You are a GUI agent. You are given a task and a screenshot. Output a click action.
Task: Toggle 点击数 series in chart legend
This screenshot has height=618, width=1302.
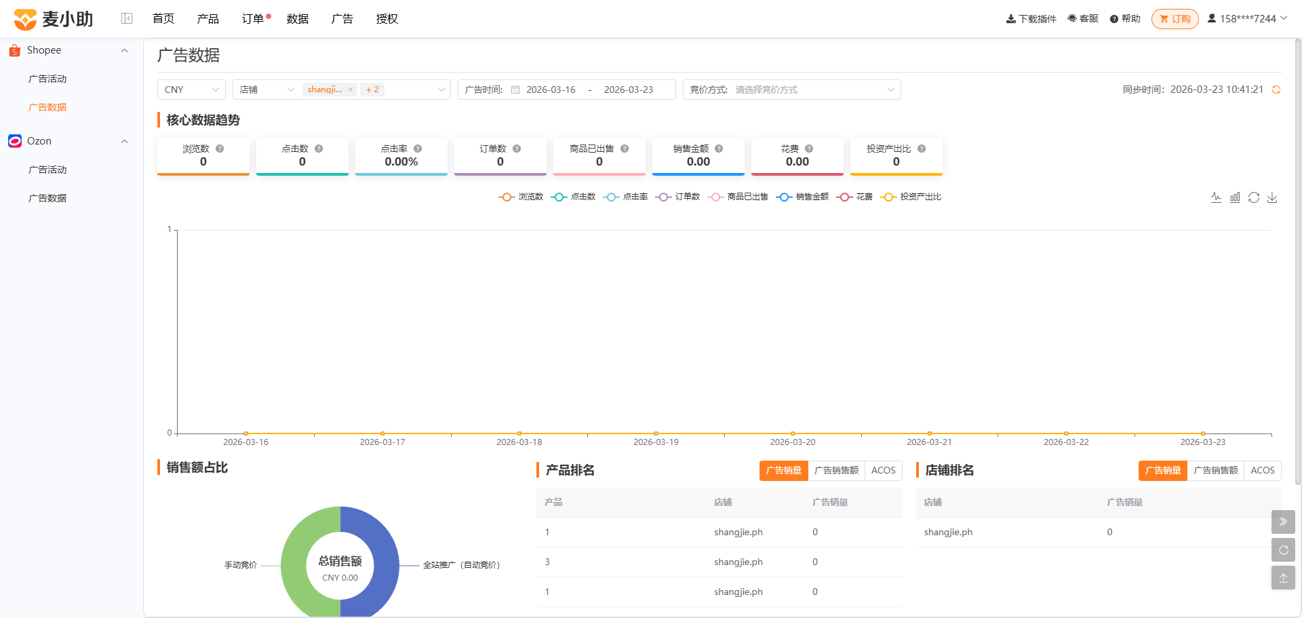click(573, 197)
